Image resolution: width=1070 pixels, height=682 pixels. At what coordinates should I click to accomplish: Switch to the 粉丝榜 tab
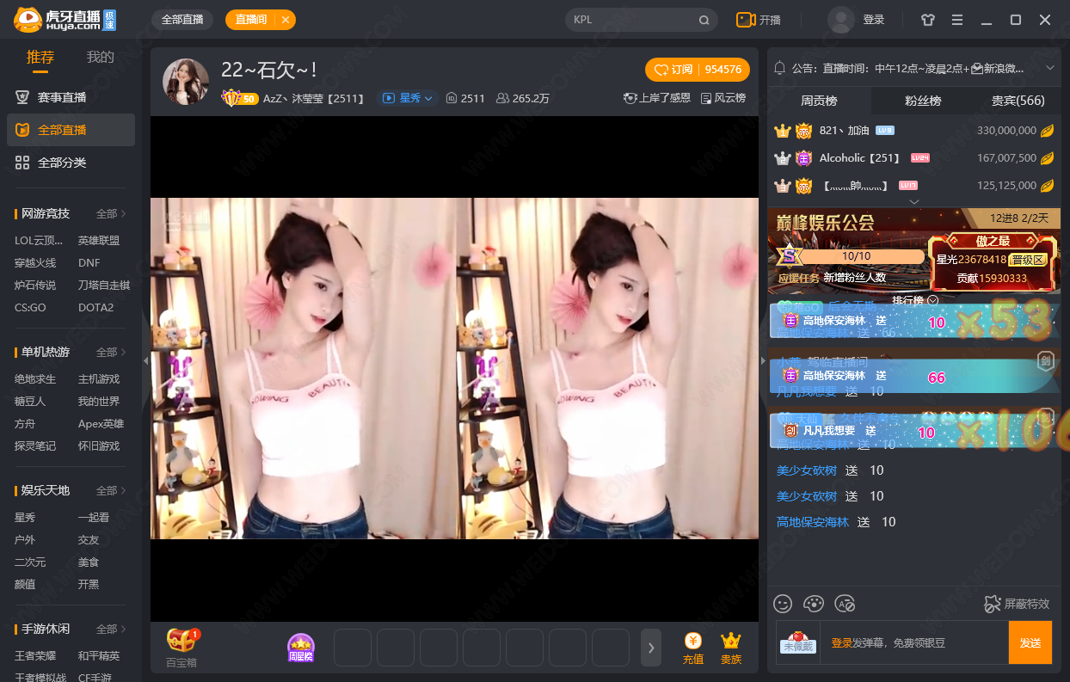(923, 101)
